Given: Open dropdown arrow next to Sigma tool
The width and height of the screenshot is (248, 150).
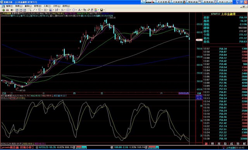Looking at the screenshot, I should click(x=42, y=10).
